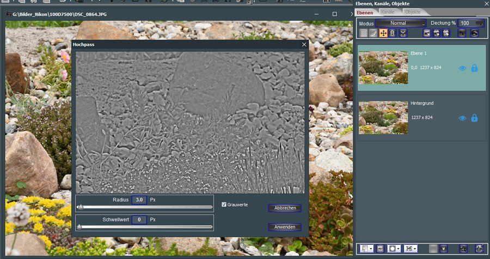Toggle the Grauwerte checkbox
The height and width of the screenshot is (259, 490).
click(x=224, y=204)
